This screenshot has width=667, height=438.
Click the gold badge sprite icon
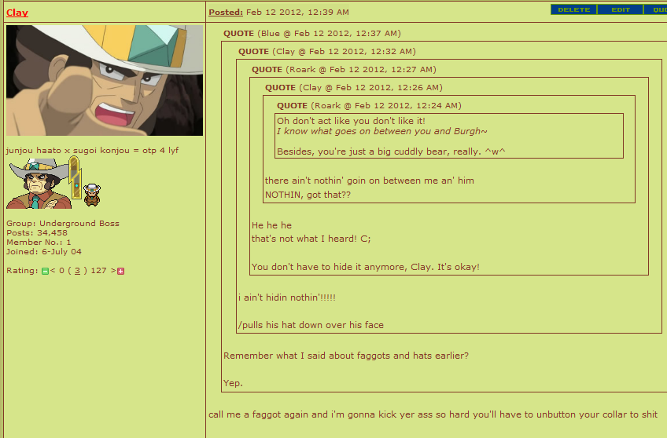pyautogui.click(x=75, y=177)
